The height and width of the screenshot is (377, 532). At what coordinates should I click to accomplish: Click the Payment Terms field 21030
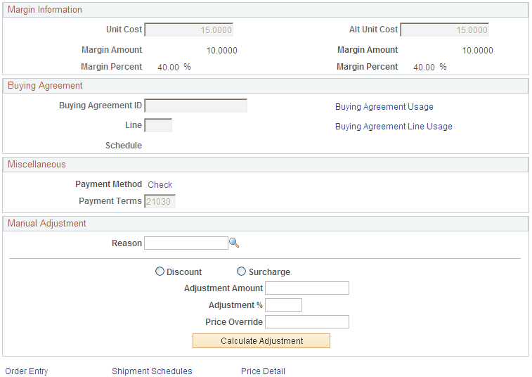coord(160,201)
